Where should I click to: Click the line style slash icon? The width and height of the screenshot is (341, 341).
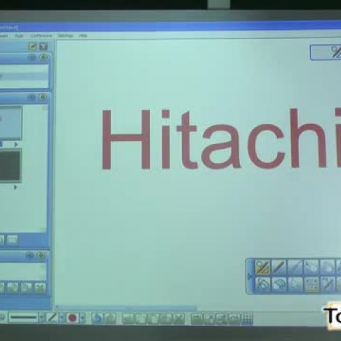[x=53, y=317]
